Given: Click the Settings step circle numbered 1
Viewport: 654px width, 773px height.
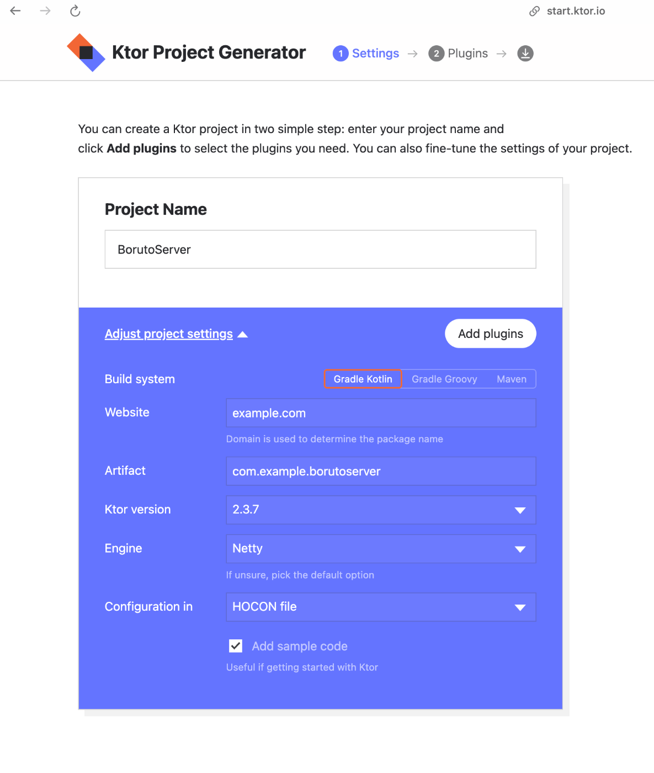Looking at the screenshot, I should click(341, 54).
